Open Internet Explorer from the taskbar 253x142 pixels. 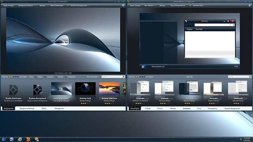[20, 139]
